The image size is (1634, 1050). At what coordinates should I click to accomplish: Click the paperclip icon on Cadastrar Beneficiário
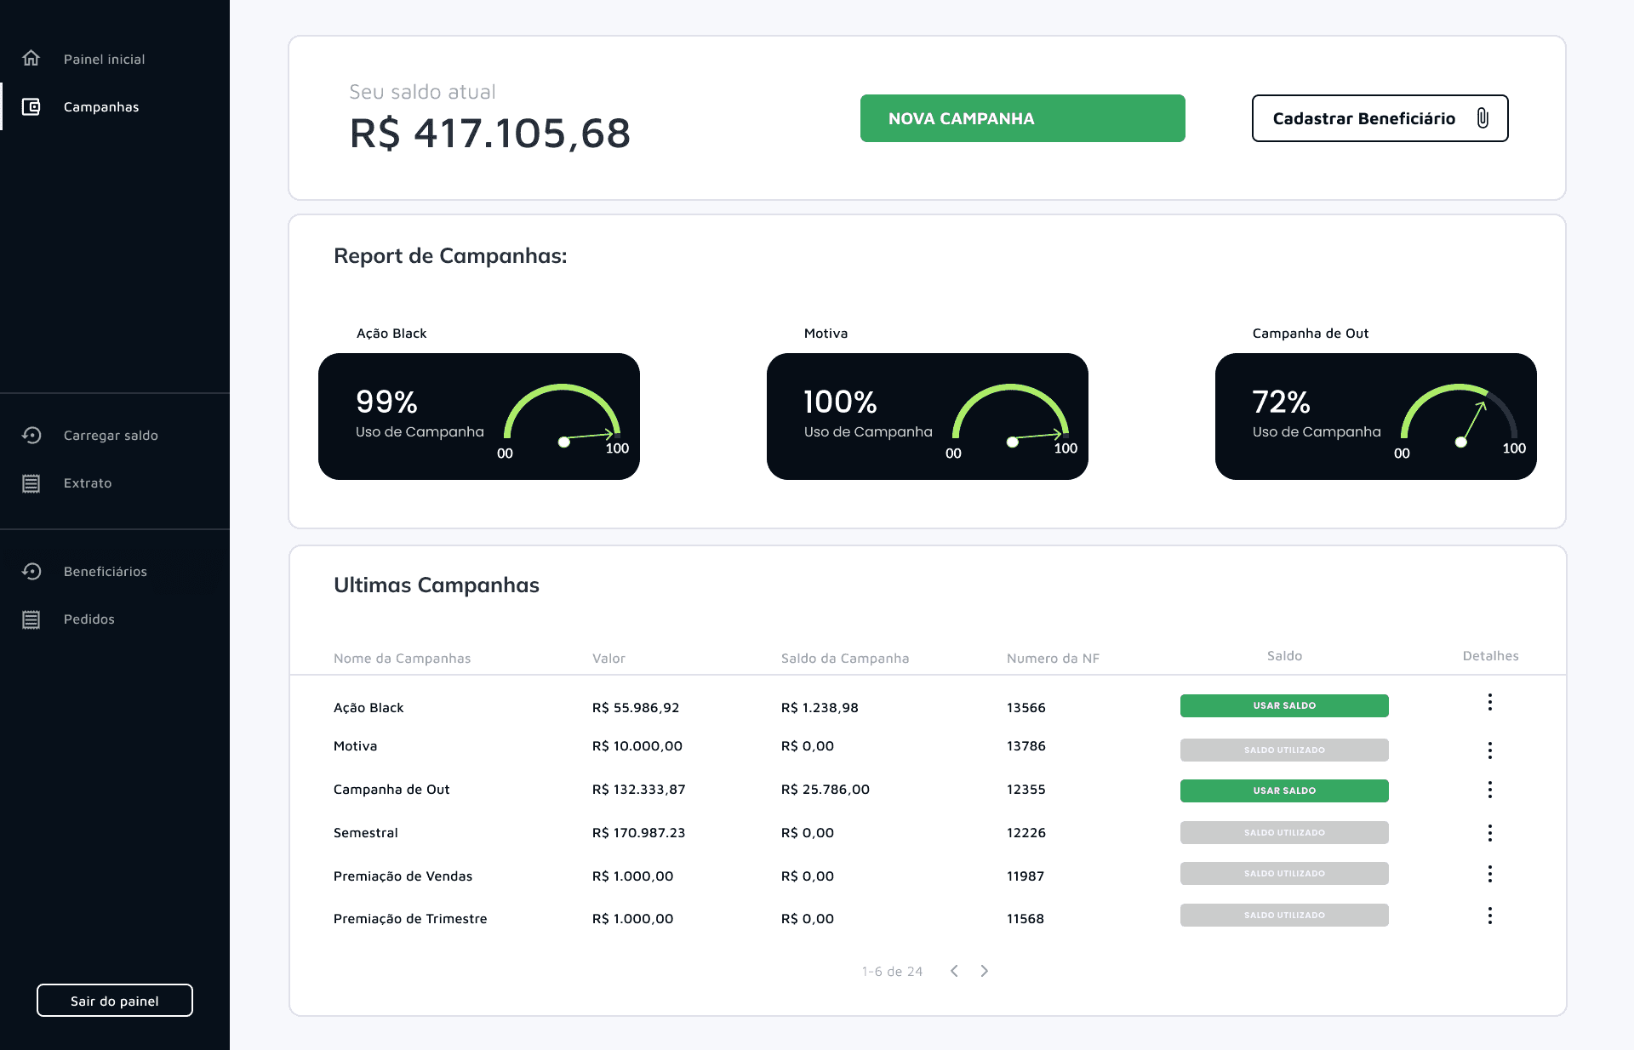click(x=1484, y=118)
